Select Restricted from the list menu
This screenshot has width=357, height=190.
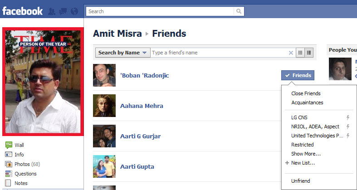(x=303, y=145)
